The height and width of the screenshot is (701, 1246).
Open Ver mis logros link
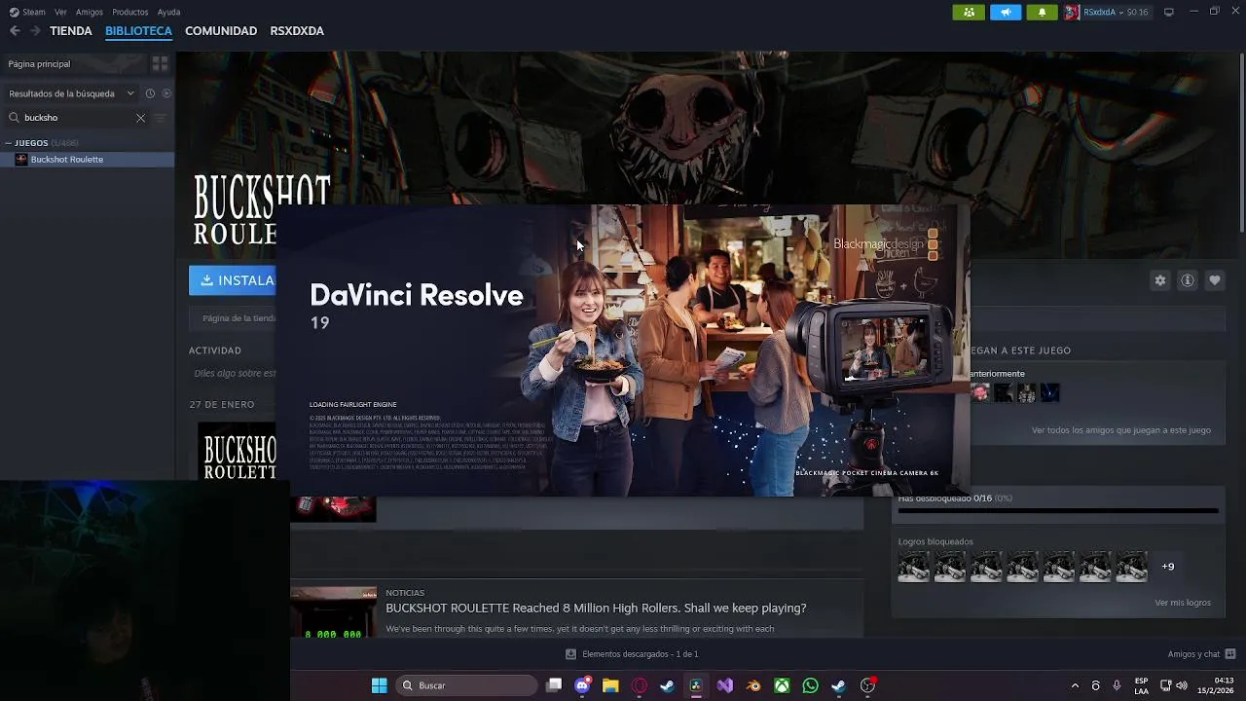point(1183,603)
